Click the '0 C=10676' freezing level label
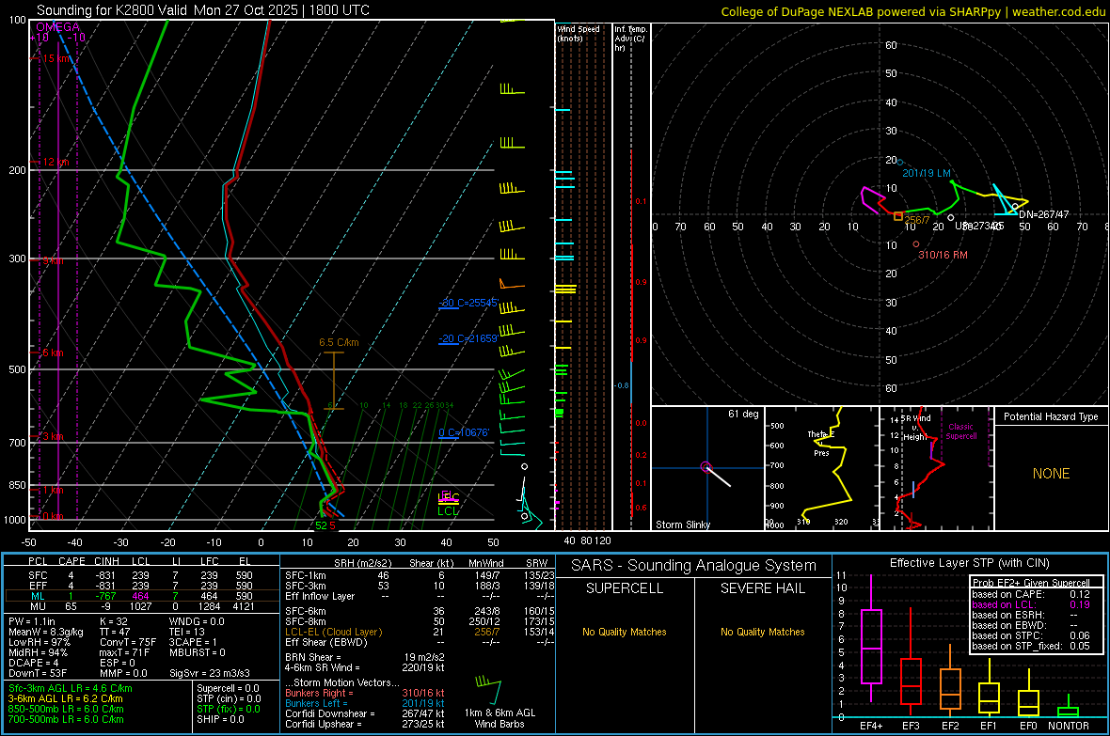Image resolution: width=1110 pixels, height=736 pixels. coord(464,432)
